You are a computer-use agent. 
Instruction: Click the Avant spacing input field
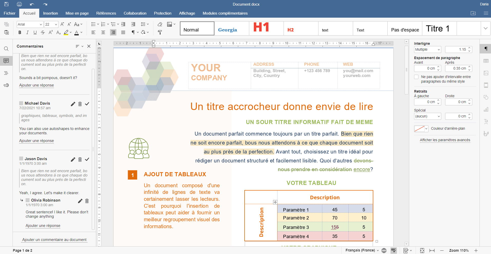pos(426,69)
